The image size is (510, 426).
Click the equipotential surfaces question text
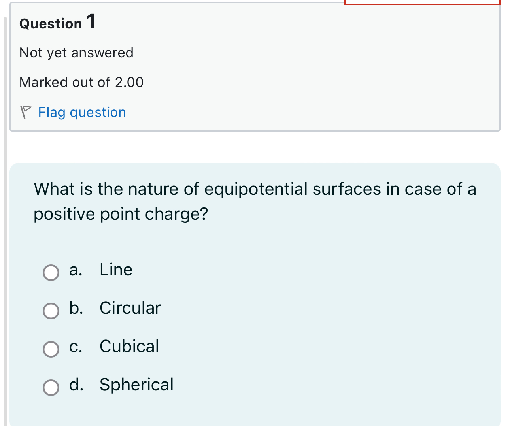[x=255, y=201]
